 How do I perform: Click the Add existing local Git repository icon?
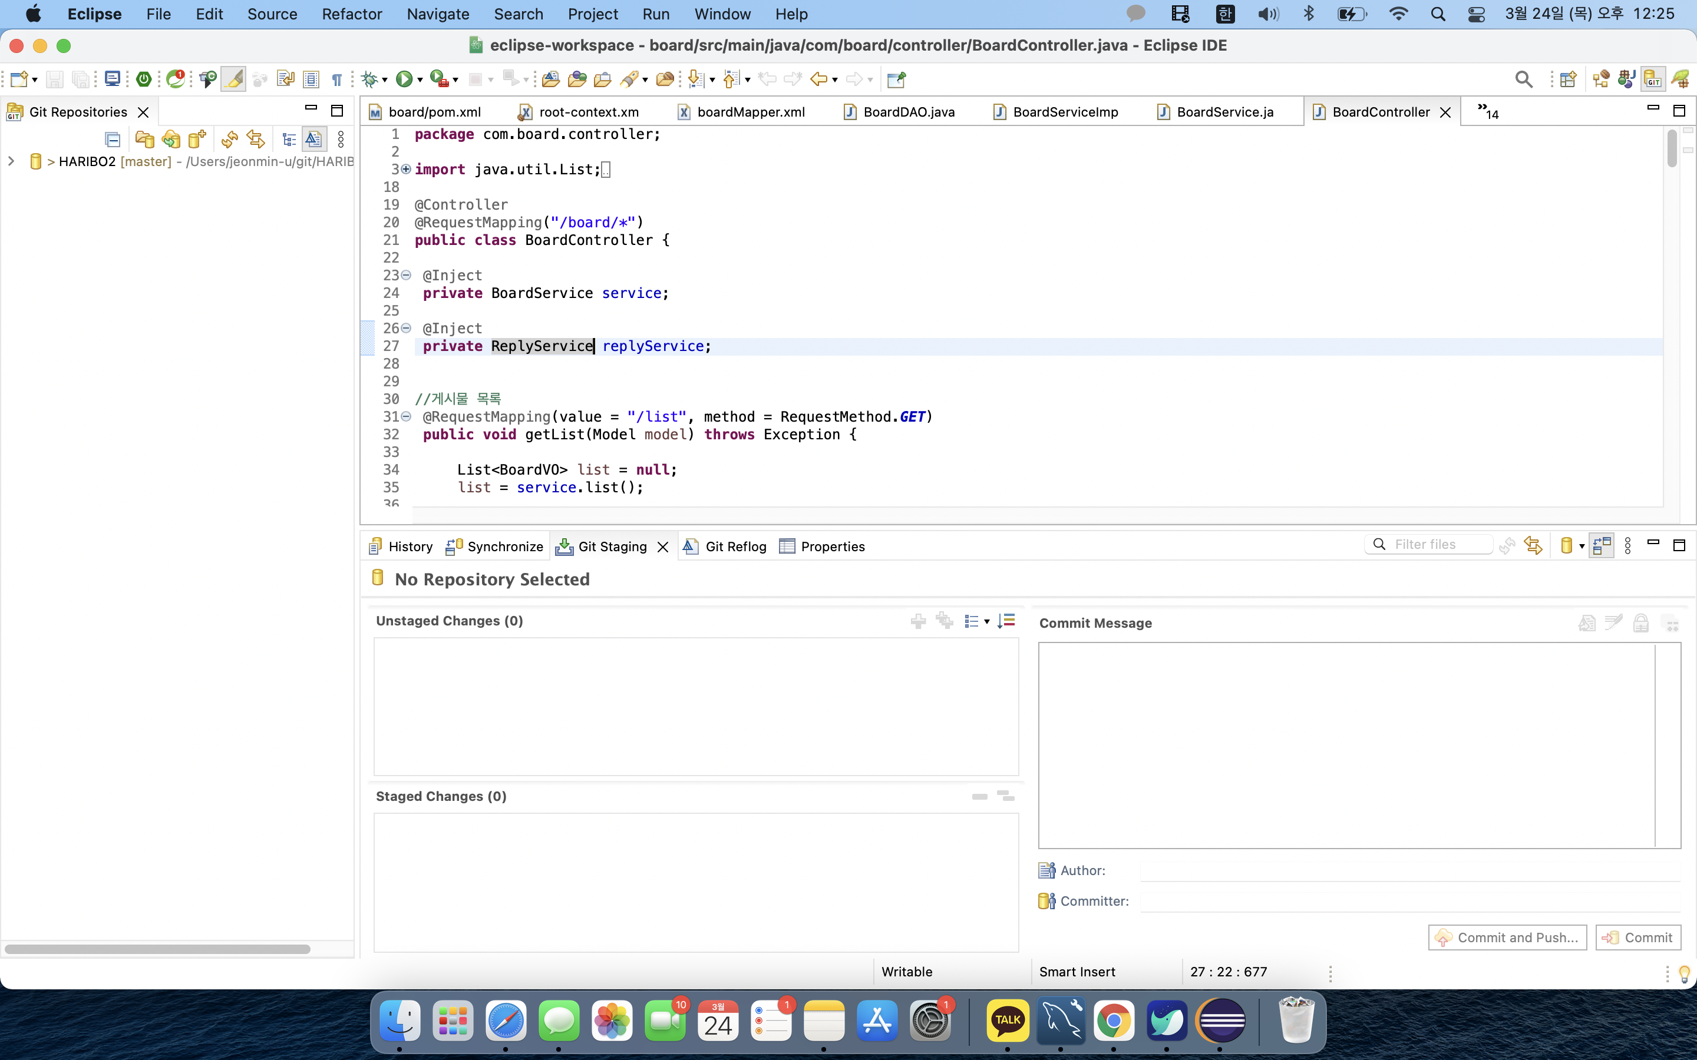(x=144, y=140)
